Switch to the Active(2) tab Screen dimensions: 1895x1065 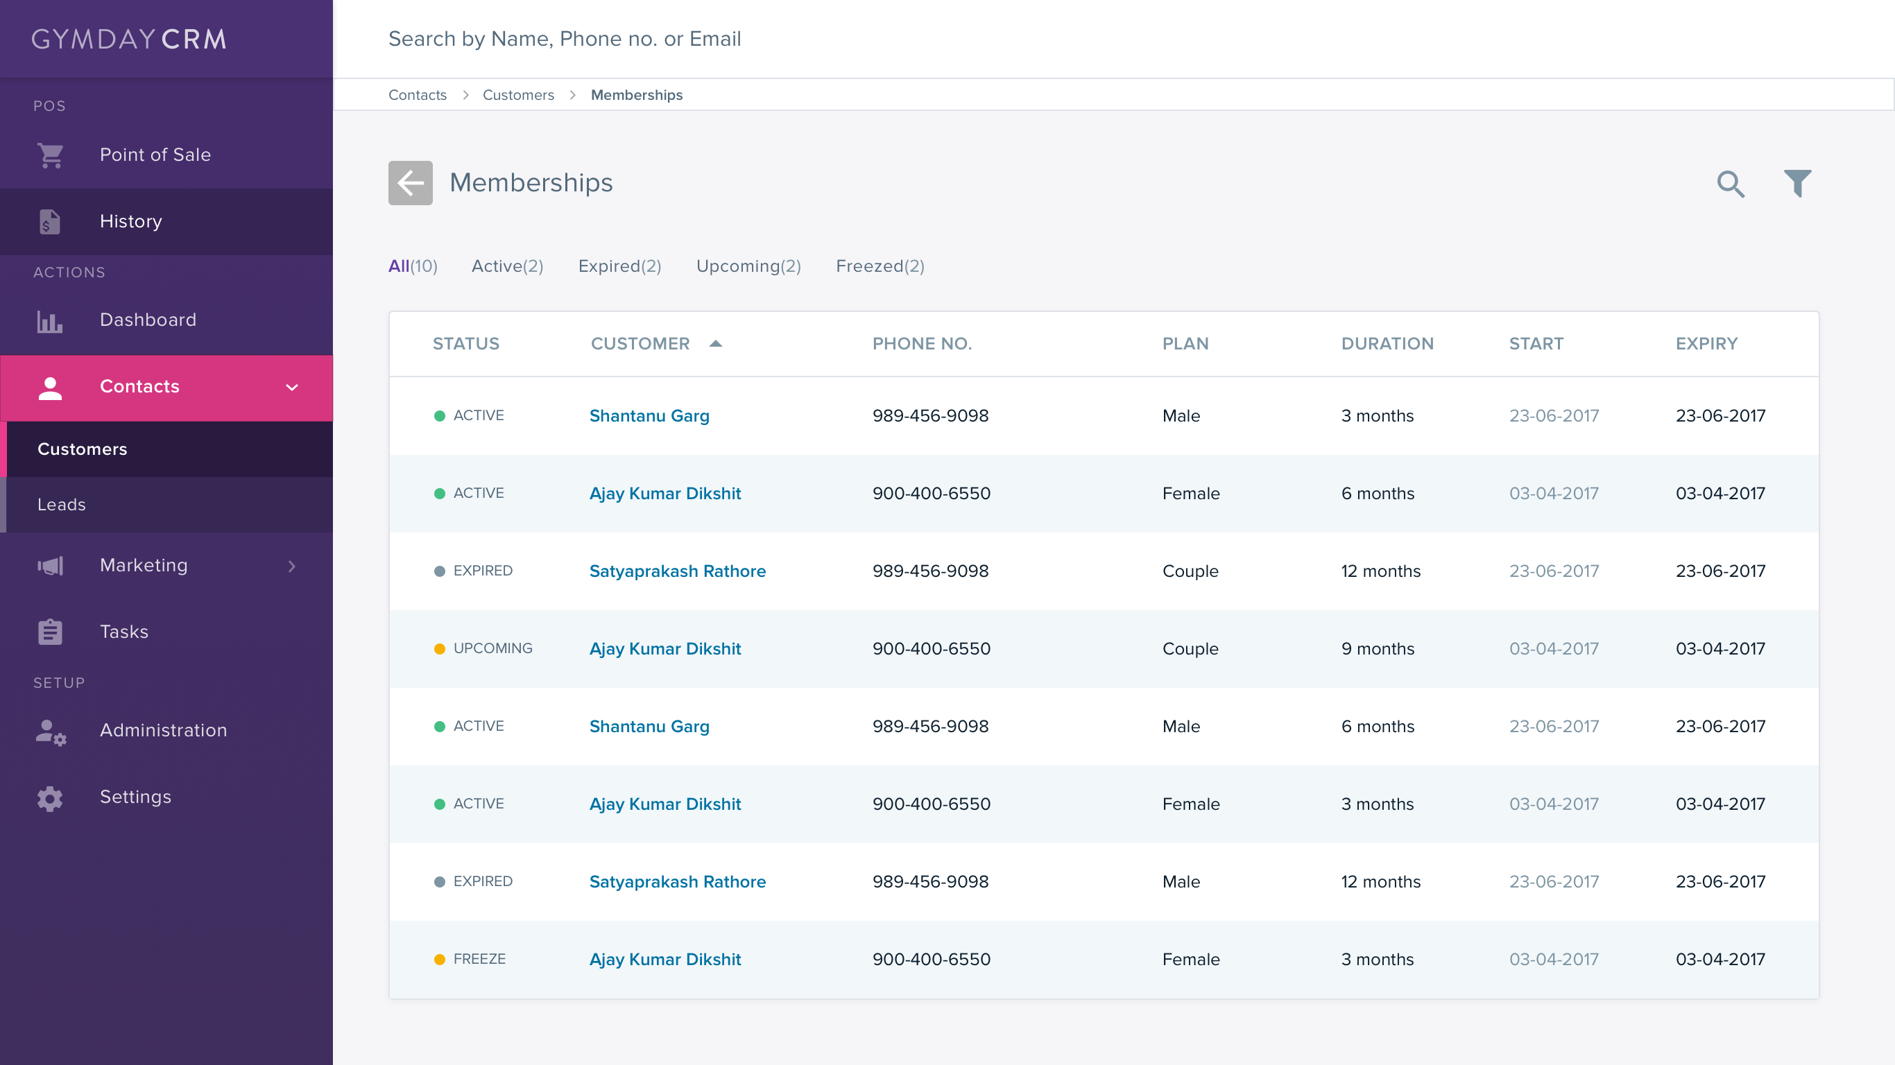[x=508, y=266]
